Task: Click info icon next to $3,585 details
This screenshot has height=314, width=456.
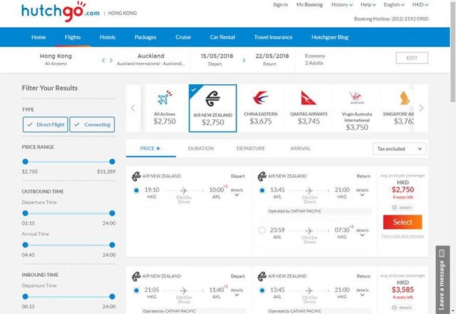Action: (x=394, y=308)
